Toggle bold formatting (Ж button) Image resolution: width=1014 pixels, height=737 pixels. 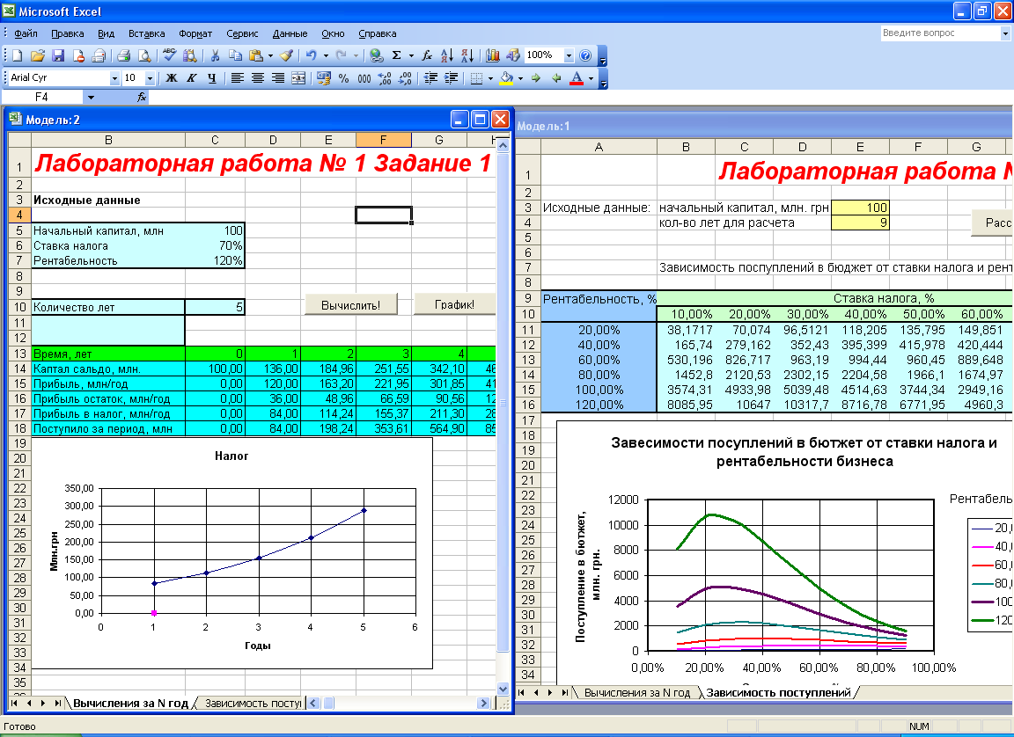[x=172, y=78]
